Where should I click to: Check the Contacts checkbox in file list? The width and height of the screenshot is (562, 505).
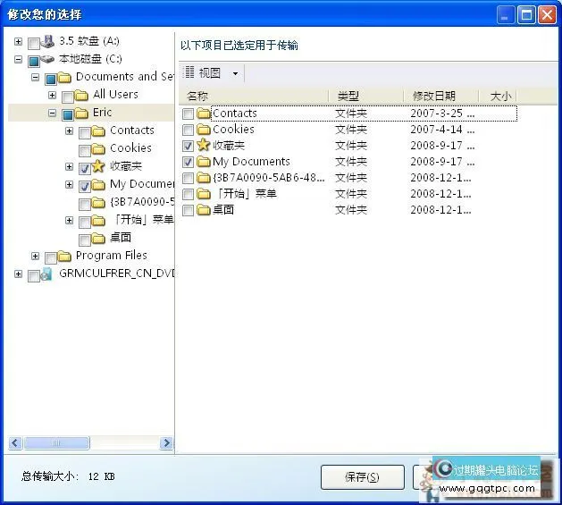(x=189, y=114)
